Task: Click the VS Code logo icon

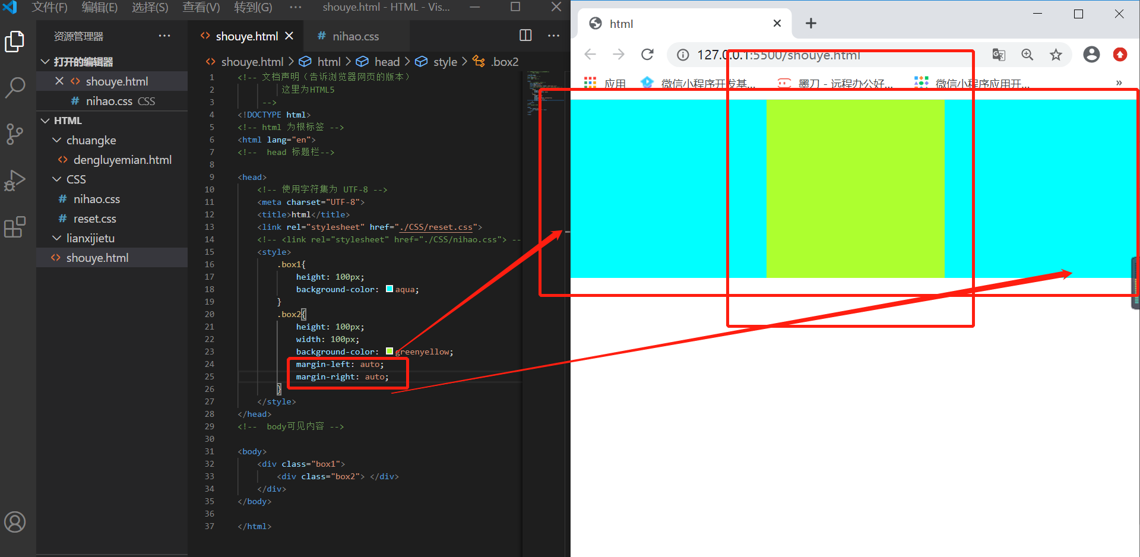Action: (10, 7)
